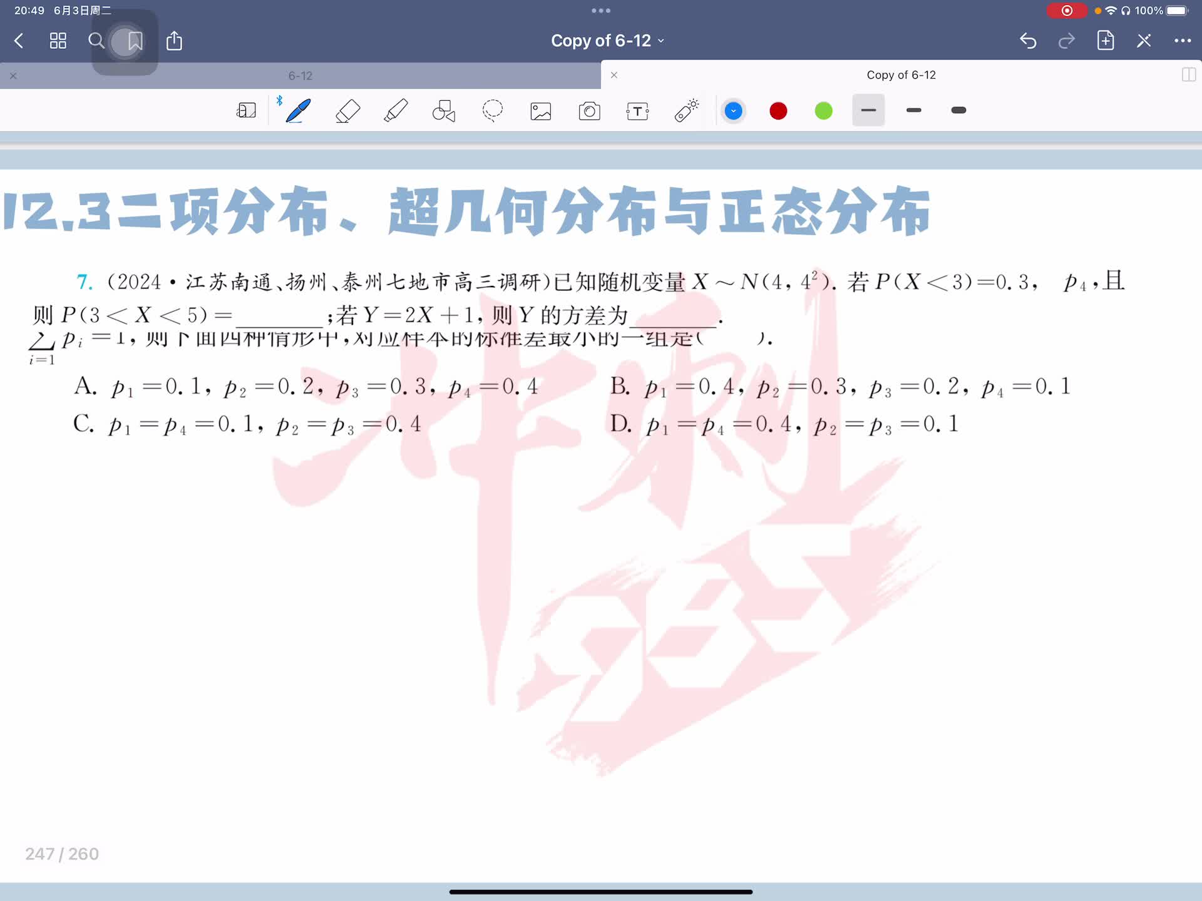Expand the Copy of 6-12 title dropdown
The width and height of the screenshot is (1202, 901).
607,41
